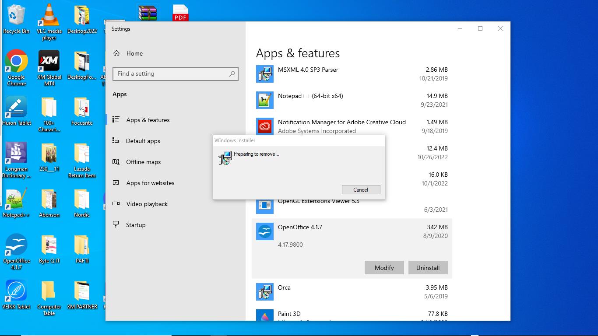Open Apps for websites page
598x336 pixels.
[x=150, y=183]
